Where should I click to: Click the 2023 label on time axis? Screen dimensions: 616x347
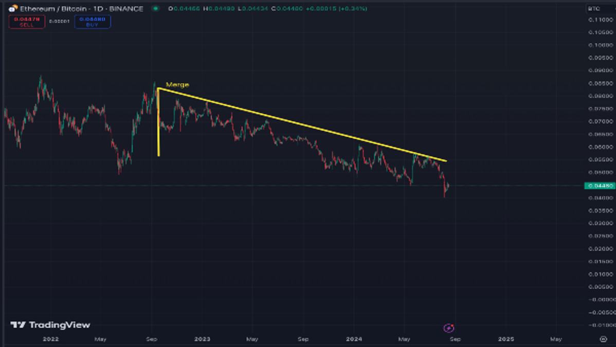[202, 339]
